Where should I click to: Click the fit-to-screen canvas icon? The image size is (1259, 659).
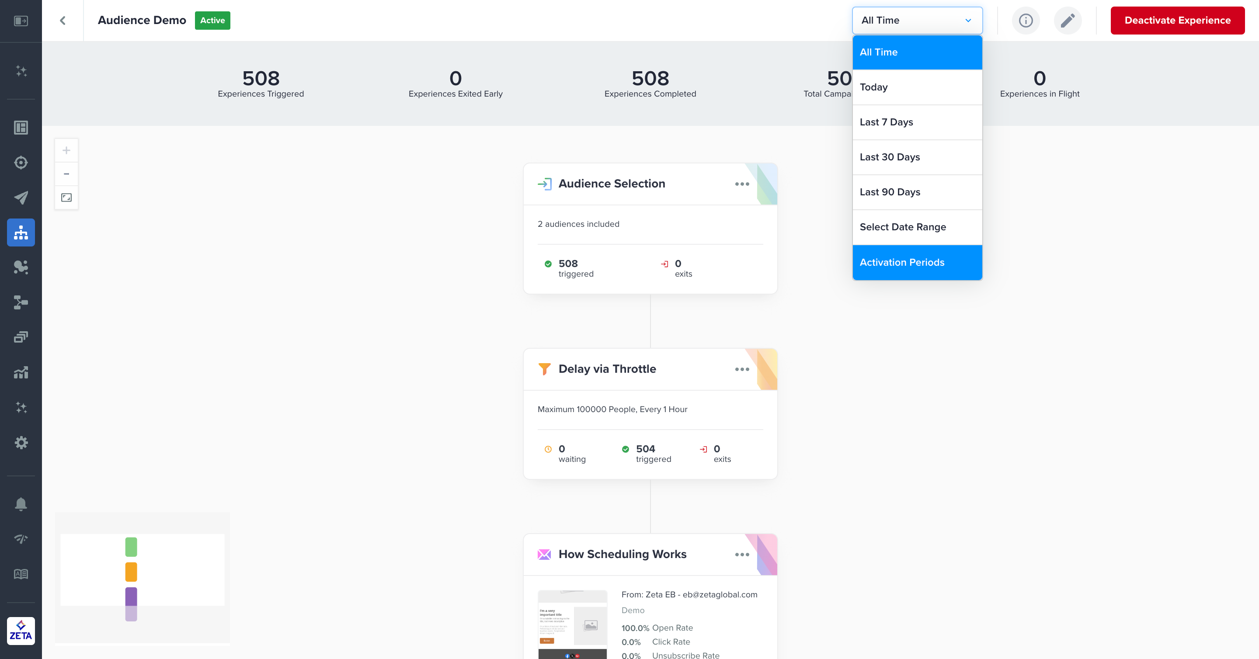click(x=66, y=198)
